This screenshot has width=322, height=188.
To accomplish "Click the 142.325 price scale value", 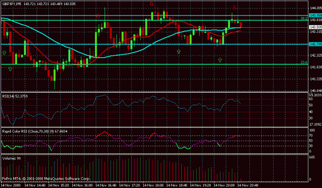I will (316, 56).
